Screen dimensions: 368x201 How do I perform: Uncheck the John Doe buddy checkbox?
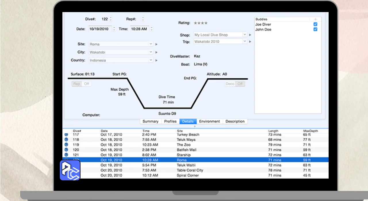(x=315, y=30)
